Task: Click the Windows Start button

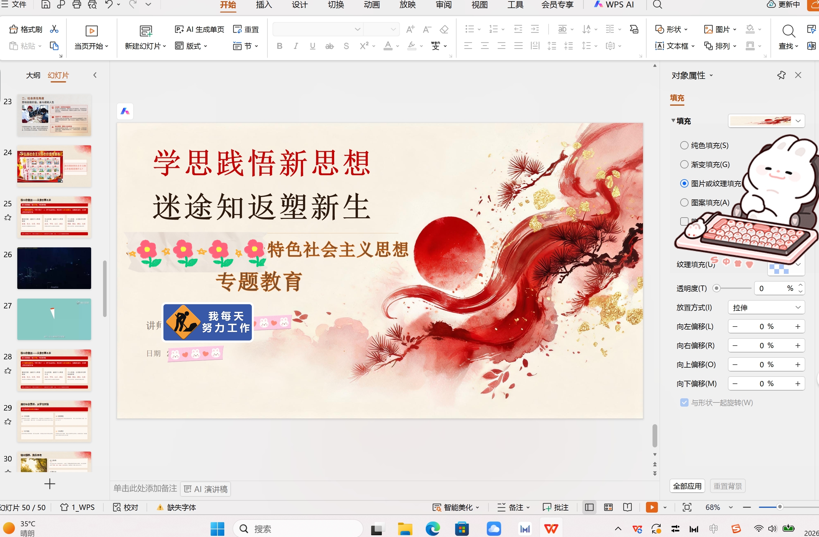Action: point(217,529)
